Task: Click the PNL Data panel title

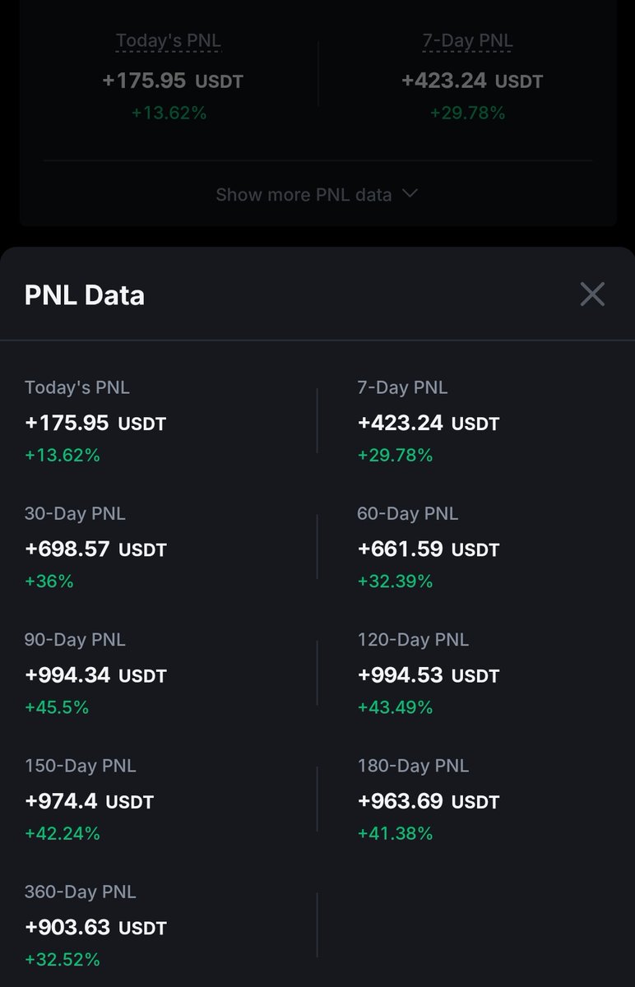Action: 85,295
